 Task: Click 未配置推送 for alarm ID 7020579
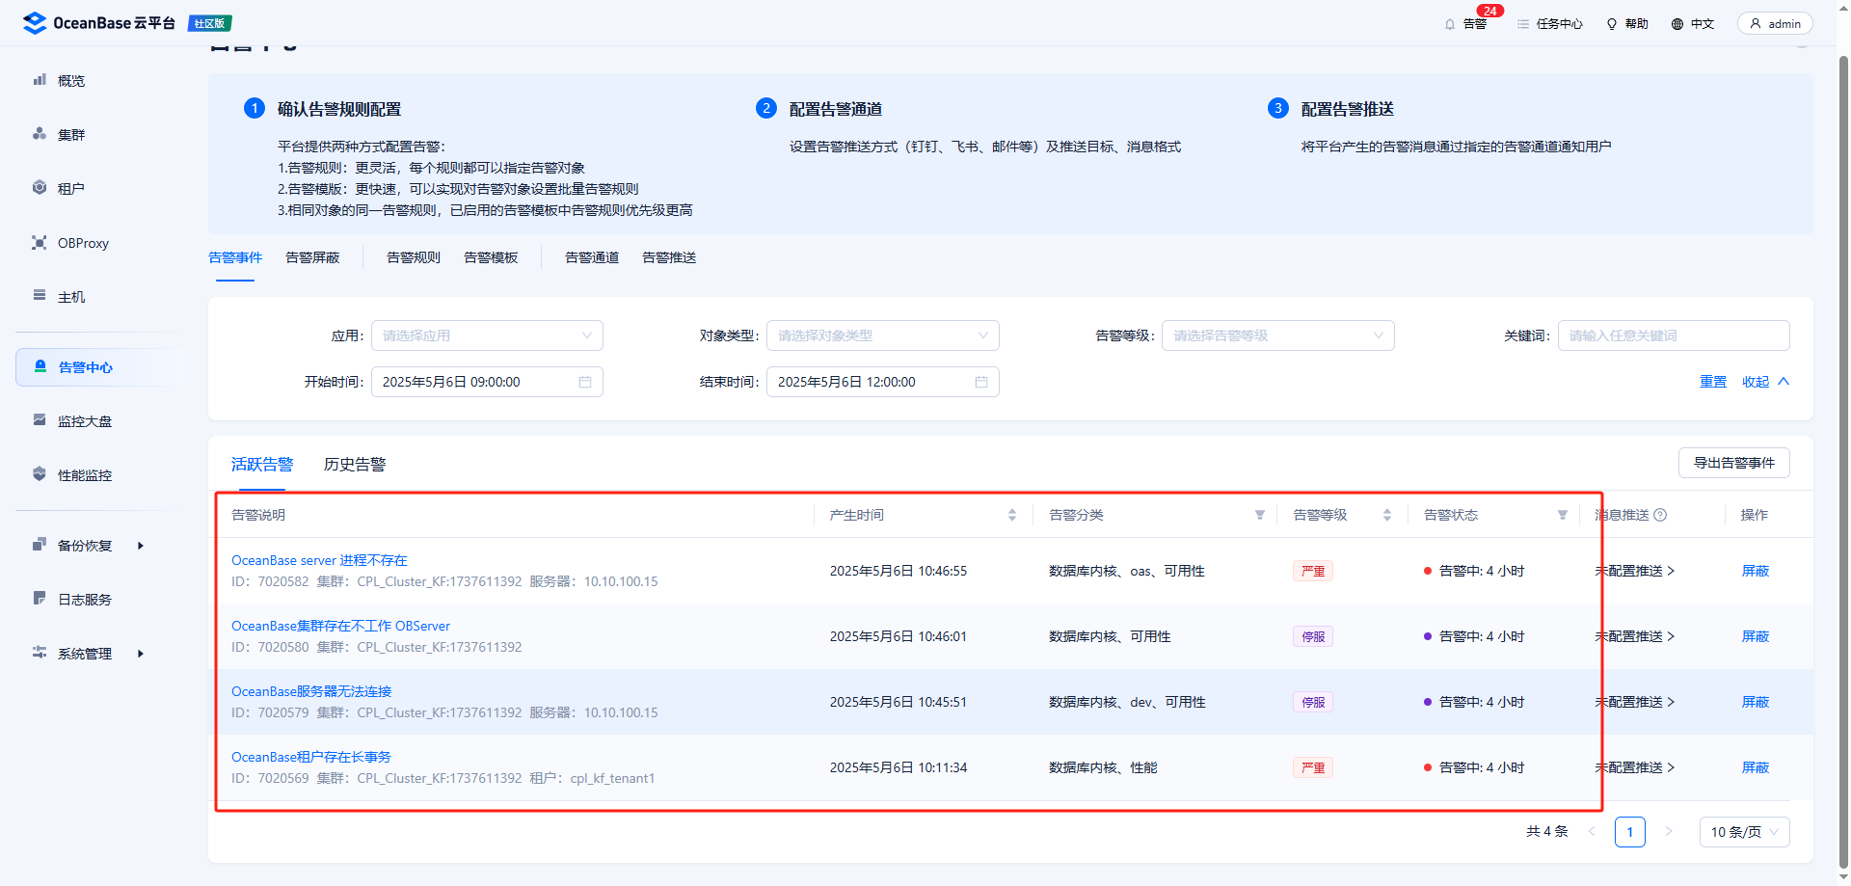[x=1635, y=702]
